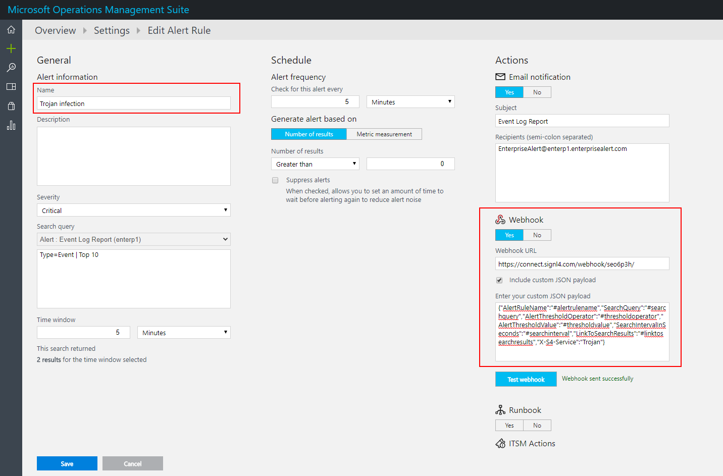Open the dashboard view sidebar icon
Viewport: 723px width, 476px height.
click(x=11, y=87)
